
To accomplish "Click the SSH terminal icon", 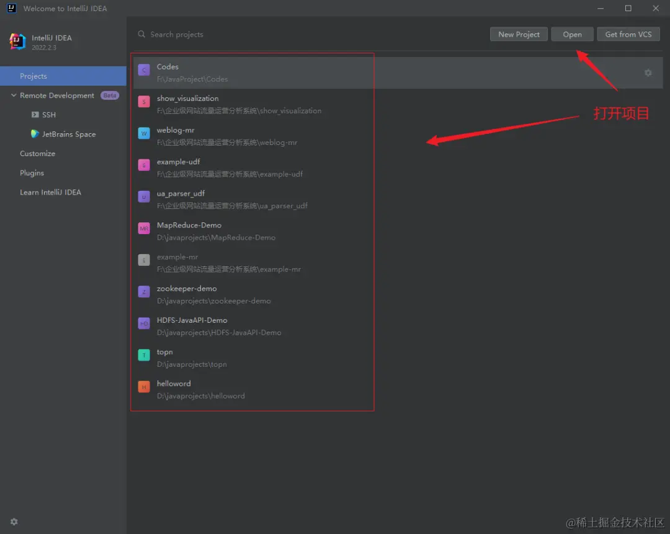I will (x=35, y=115).
